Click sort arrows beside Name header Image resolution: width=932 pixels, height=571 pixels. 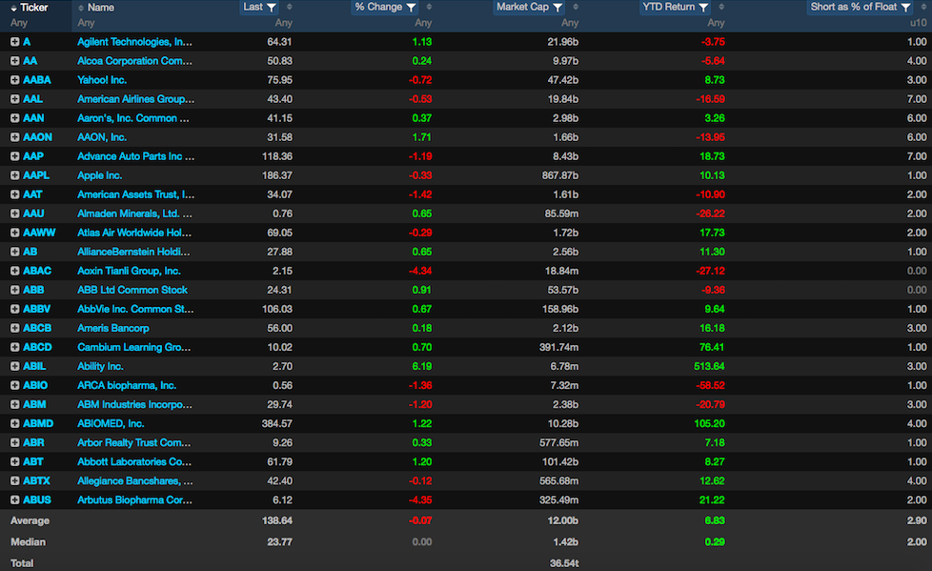[81, 8]
